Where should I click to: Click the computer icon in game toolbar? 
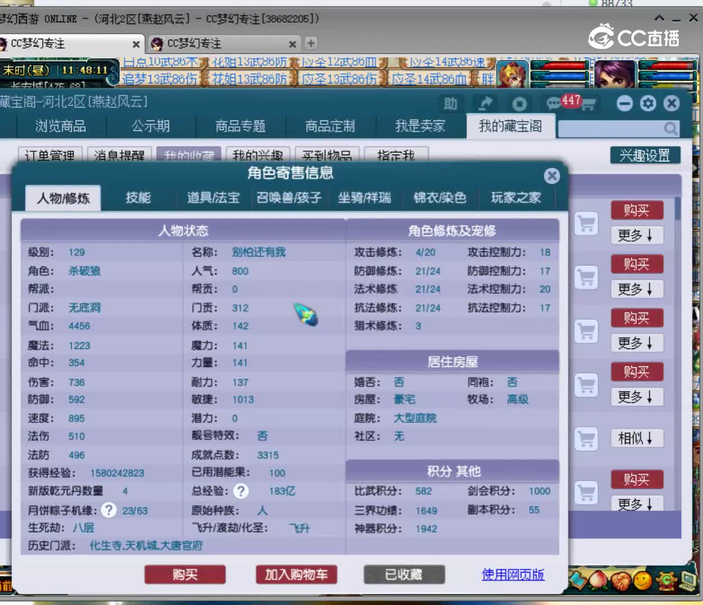click(x=688, y=581)
